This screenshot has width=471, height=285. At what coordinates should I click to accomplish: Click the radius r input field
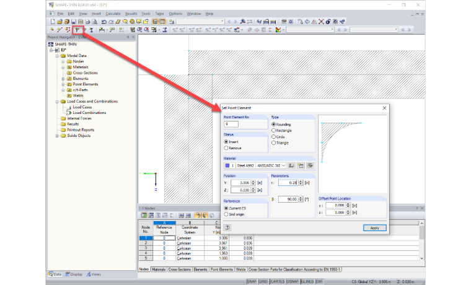[288, 183]
